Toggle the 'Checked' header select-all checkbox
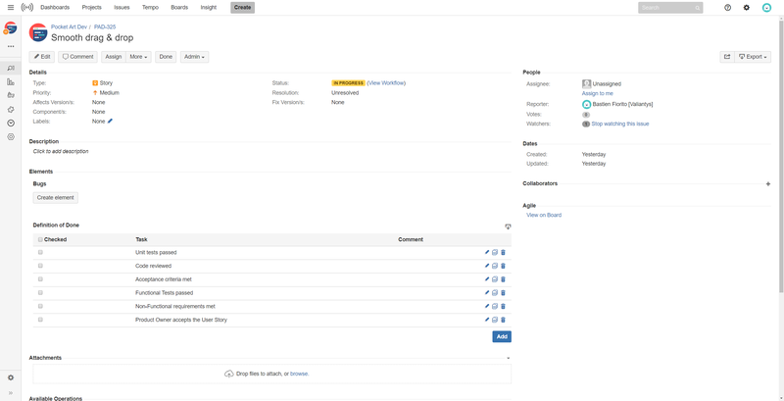This screenshot has height=401, width=784. click(40, 239)
